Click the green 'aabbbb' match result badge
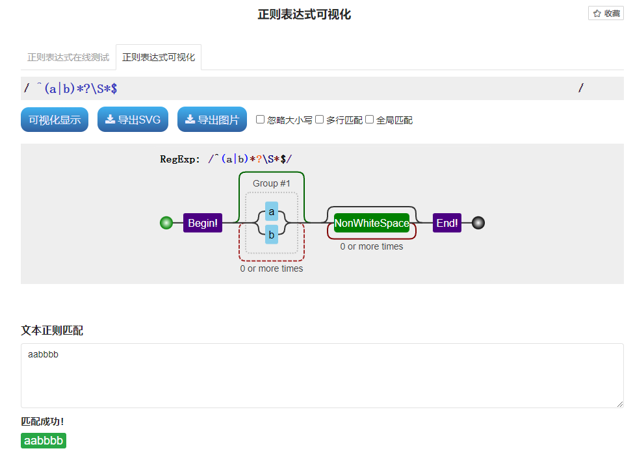This screenshot has height=453, width=633. pyautogui.click(x=43, y=440)
